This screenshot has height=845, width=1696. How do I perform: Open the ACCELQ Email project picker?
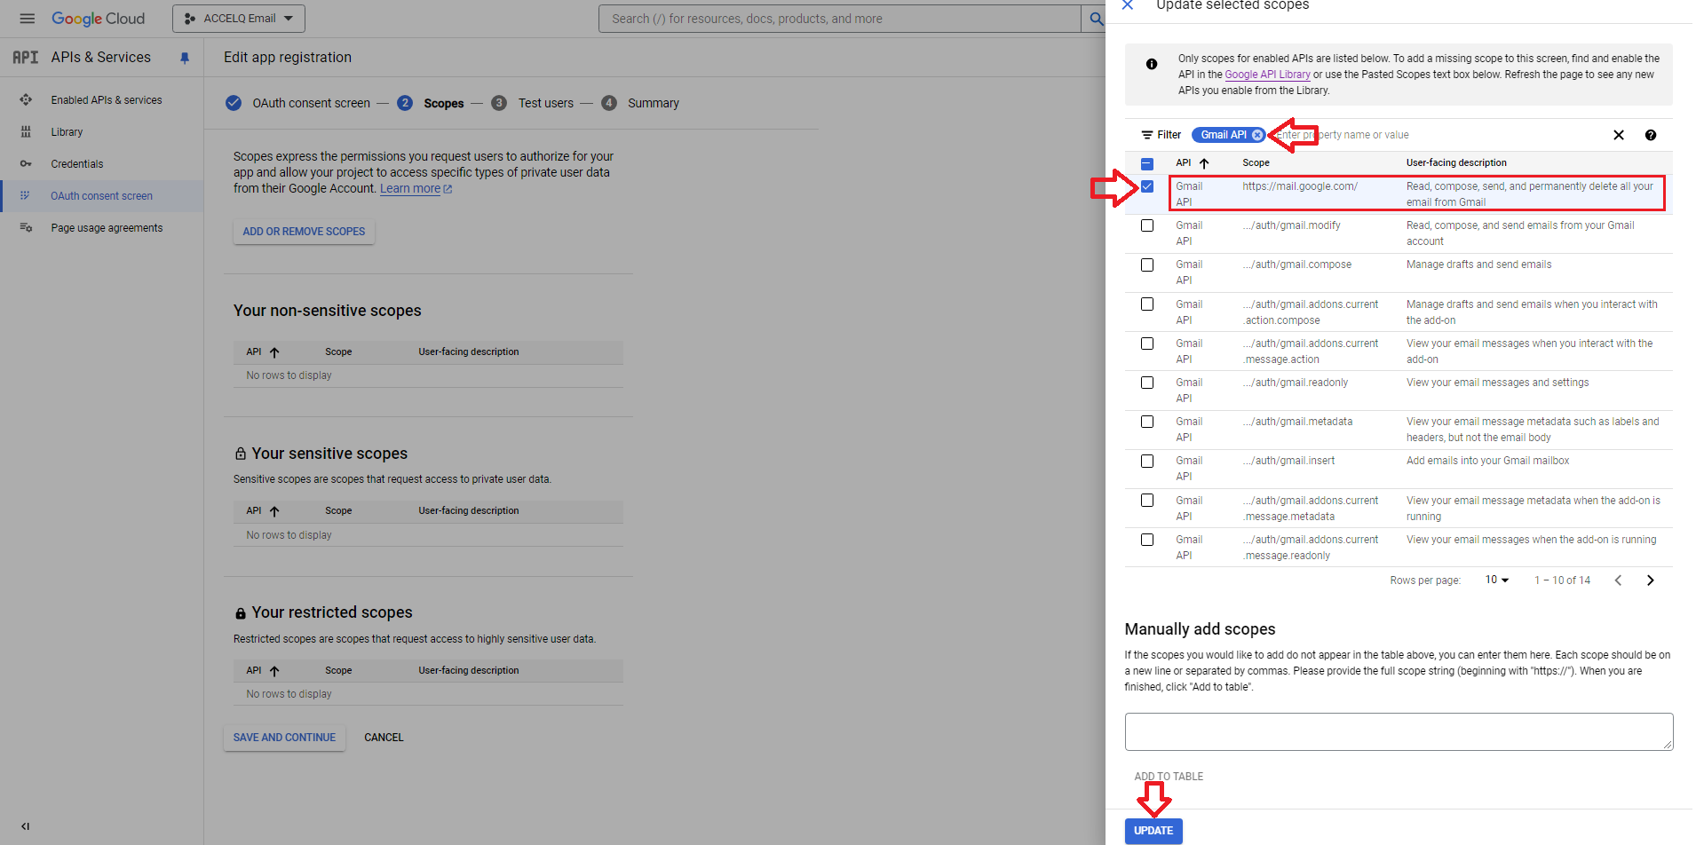[x=239, y=19]
